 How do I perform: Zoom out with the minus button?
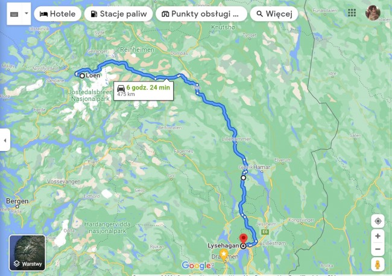tap(378, 249)
